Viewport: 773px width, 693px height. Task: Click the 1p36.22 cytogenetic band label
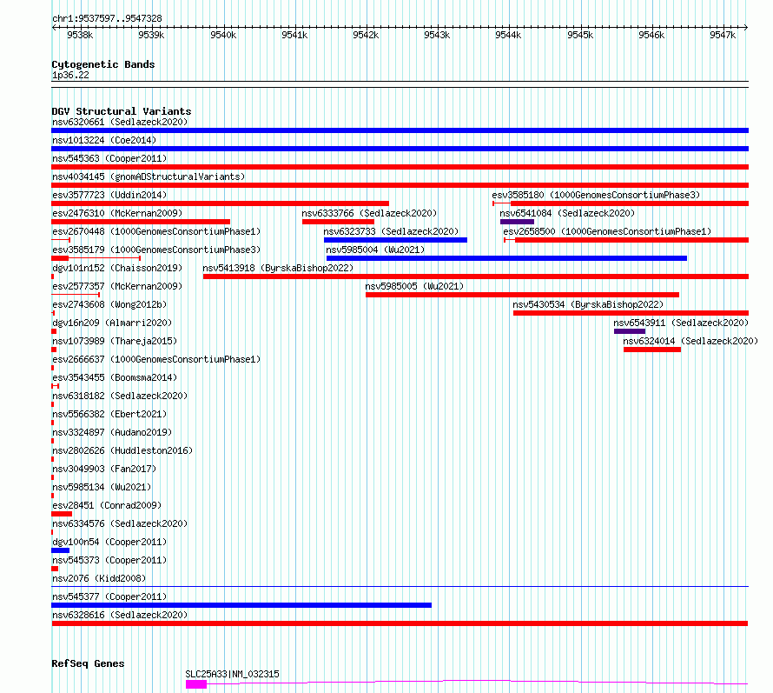tap(70, 75)
